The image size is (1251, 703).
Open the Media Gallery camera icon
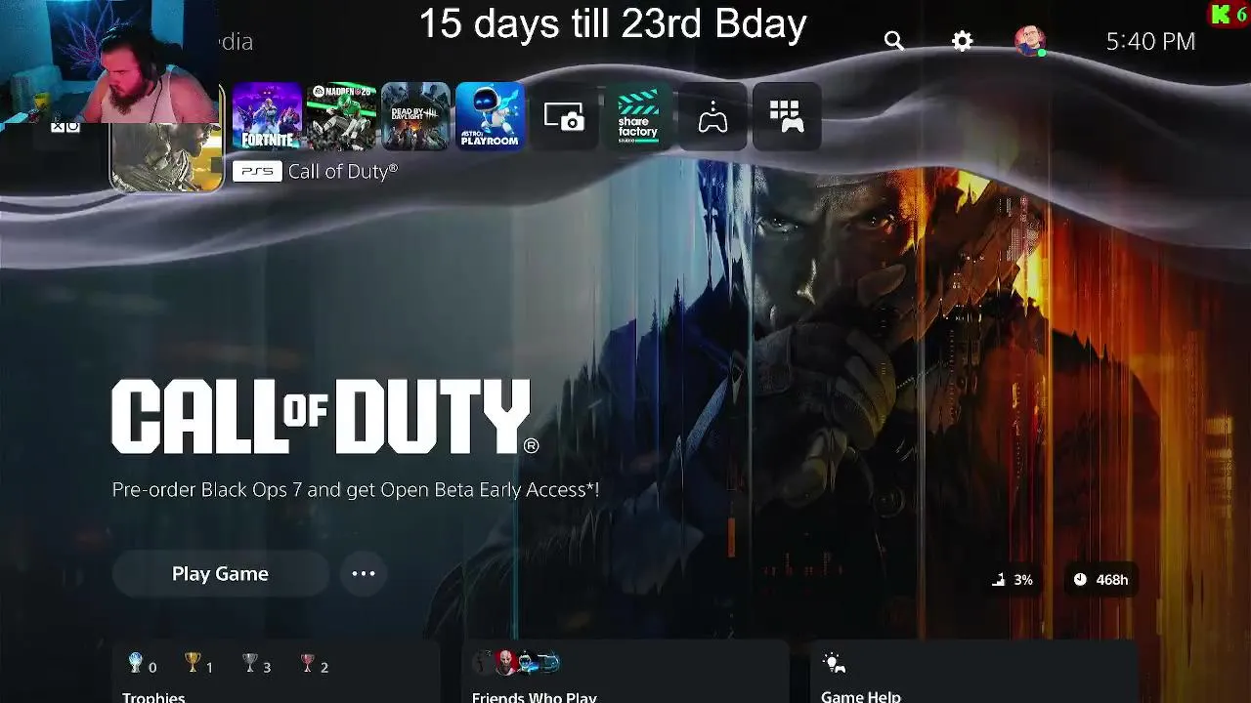pos(564,116)
